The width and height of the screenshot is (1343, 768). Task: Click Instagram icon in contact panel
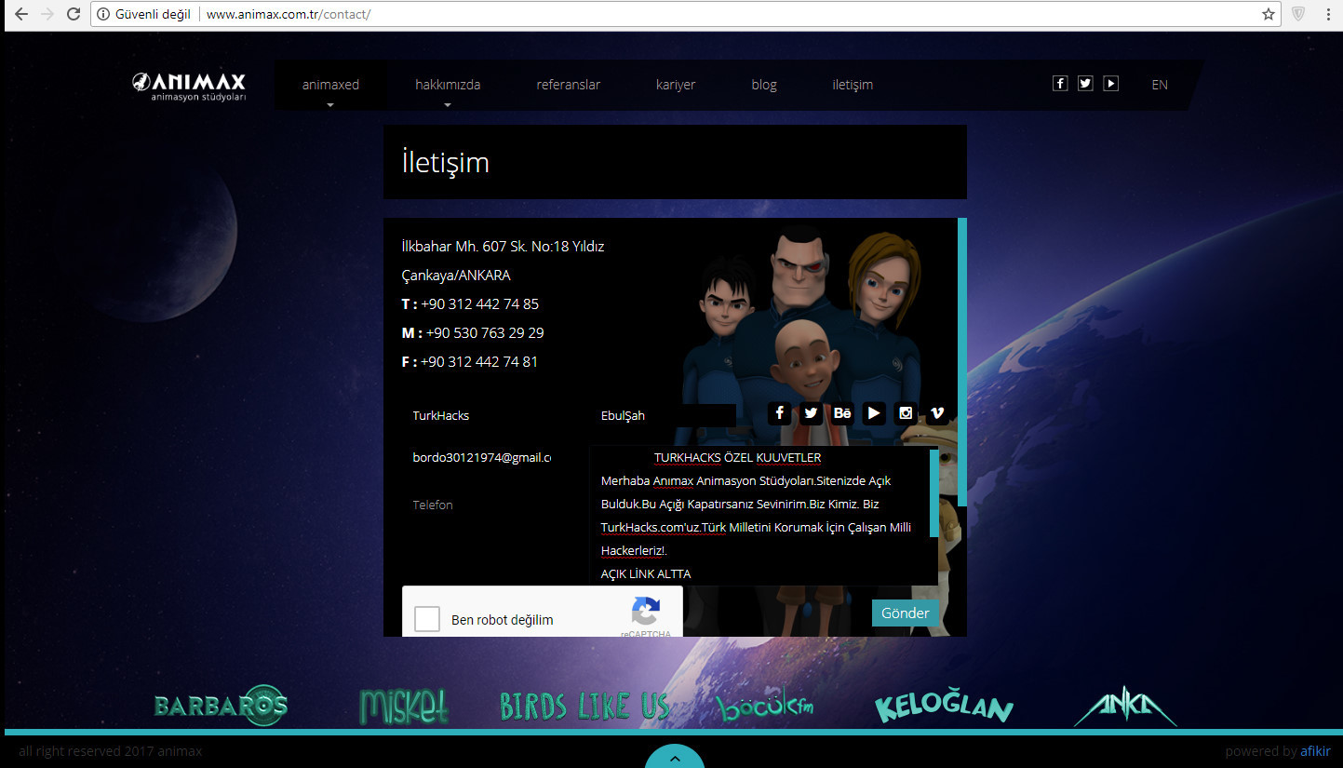coord(906,413)
